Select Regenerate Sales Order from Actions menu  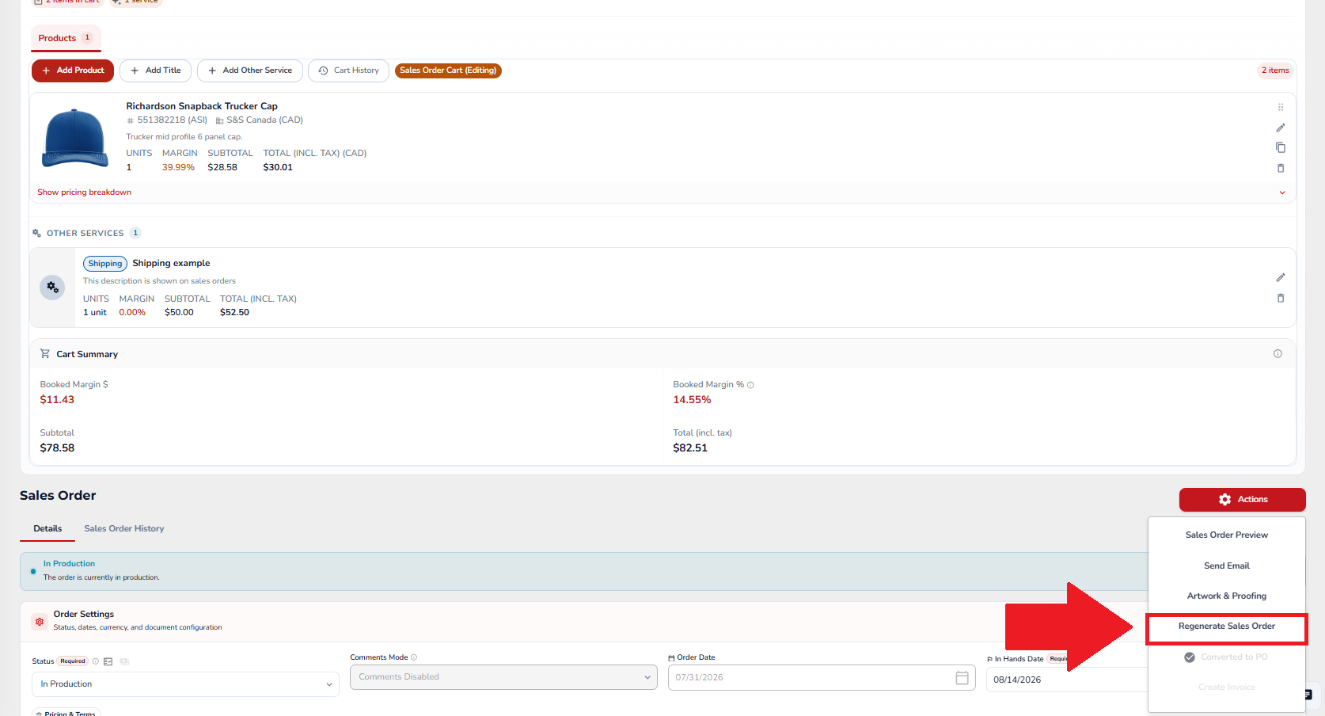click(x=1226, y=626)
